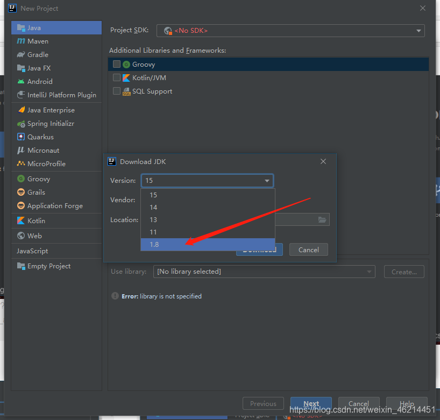Choose version 13 from the list

coord(208,219)
